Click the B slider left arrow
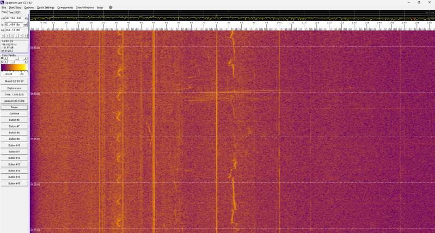435x233 pixels. [5, 58]
